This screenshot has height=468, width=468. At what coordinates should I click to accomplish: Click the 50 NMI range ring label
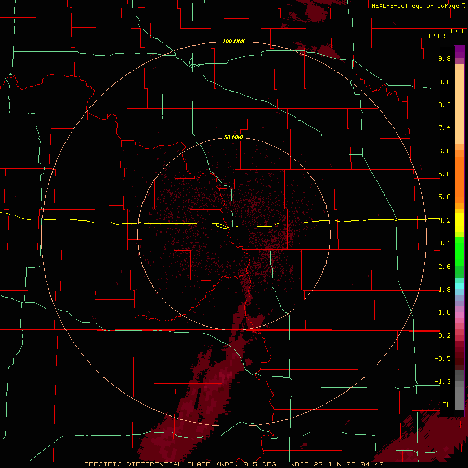[x=233, y=137]
